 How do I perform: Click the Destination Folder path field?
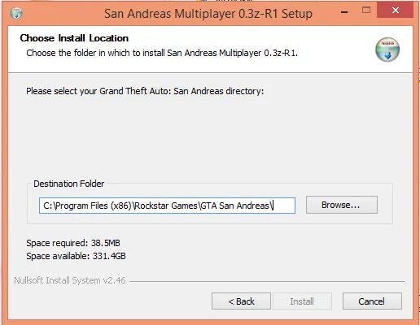(x=167, y=206)
